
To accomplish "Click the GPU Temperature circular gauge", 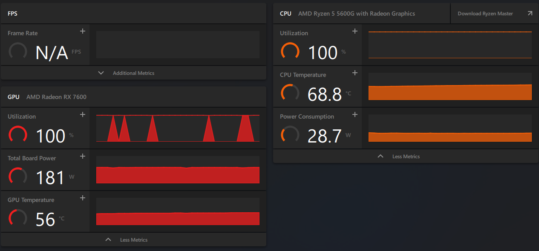I will pos(18,218).
